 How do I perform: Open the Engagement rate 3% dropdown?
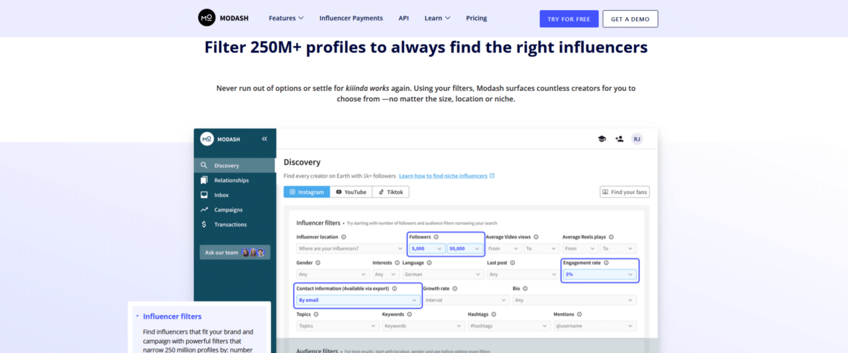(600, 274)
